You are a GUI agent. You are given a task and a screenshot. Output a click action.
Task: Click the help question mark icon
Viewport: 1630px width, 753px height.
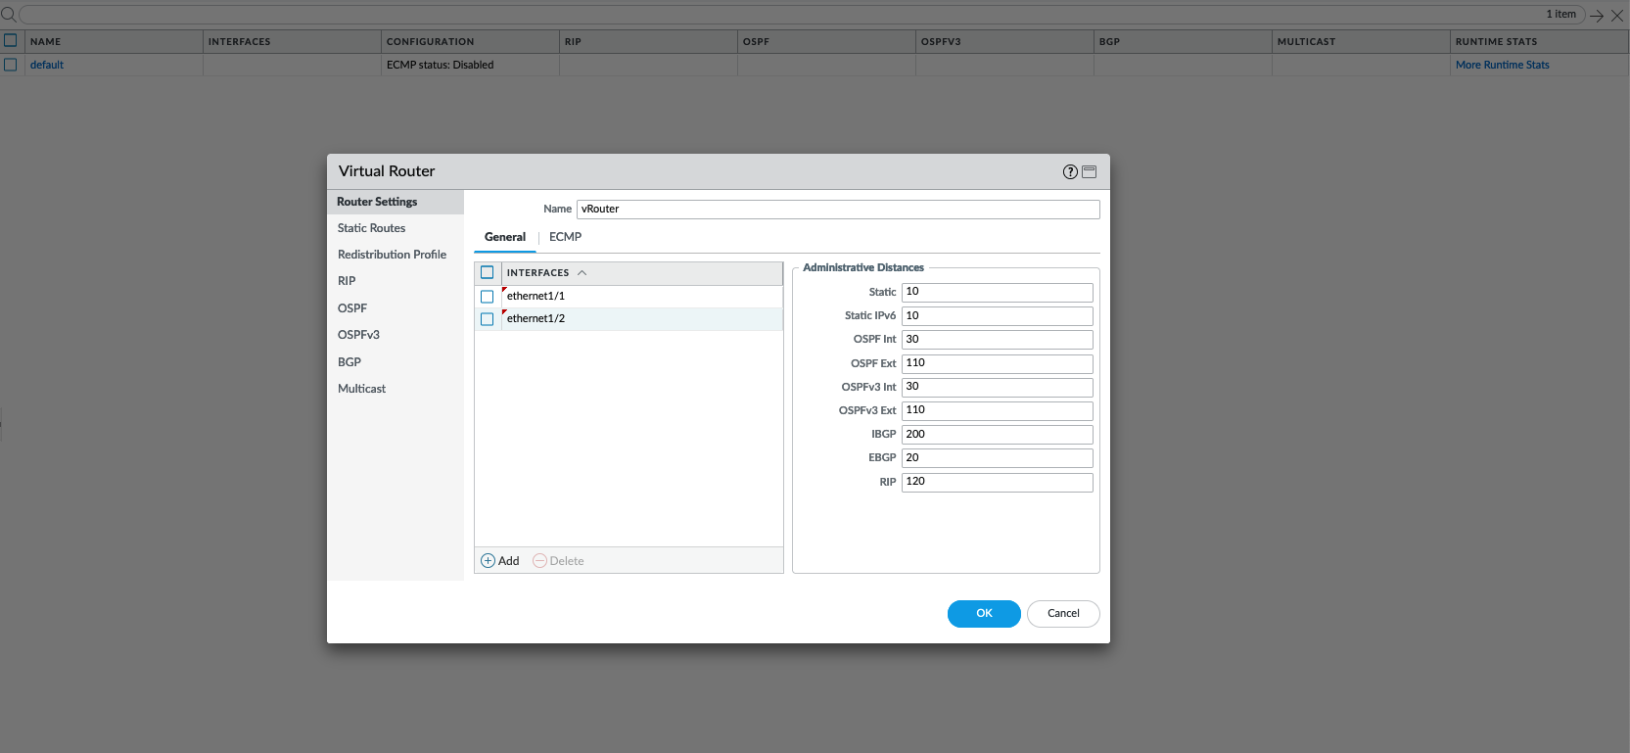coord(1070,171)
